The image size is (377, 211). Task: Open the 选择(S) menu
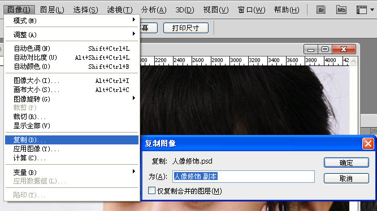(x=85, y=10)
